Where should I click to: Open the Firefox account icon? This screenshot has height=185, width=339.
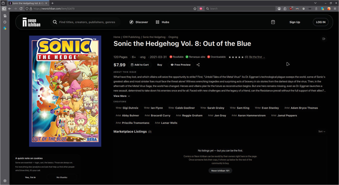[x=279, y=8]
